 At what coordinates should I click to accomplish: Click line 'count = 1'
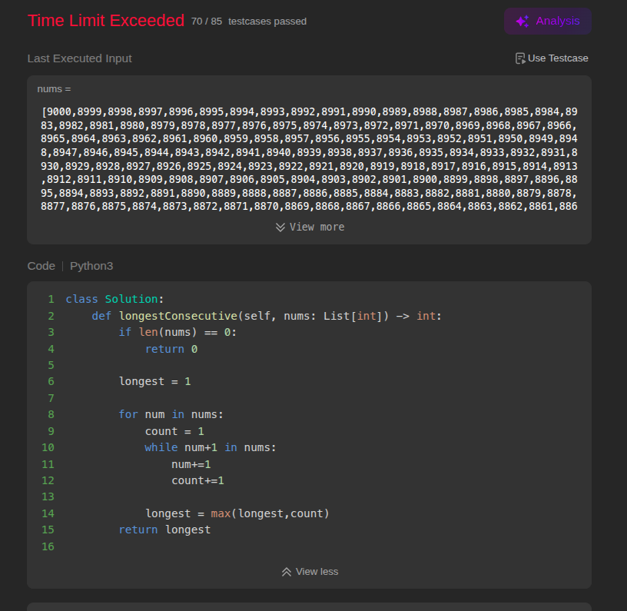174,431
